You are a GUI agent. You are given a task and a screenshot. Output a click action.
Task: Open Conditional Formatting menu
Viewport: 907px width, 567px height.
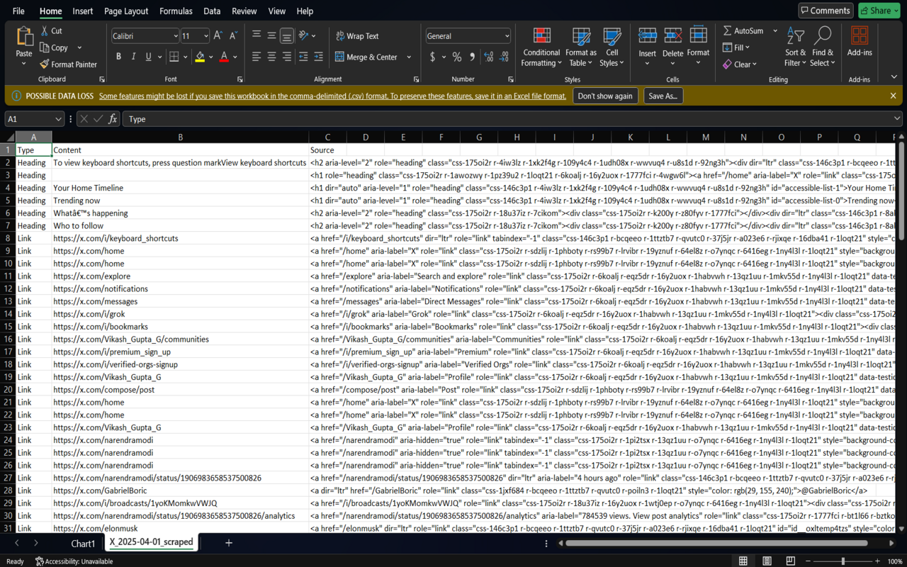541,47
